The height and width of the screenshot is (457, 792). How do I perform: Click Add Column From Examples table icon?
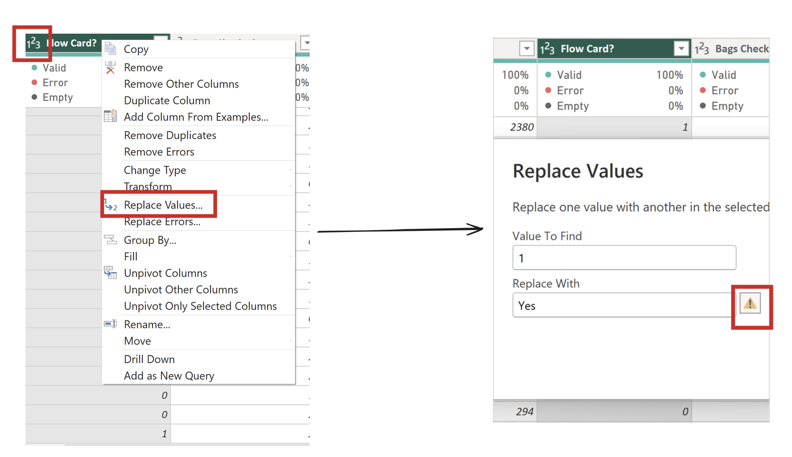[110, 116]
